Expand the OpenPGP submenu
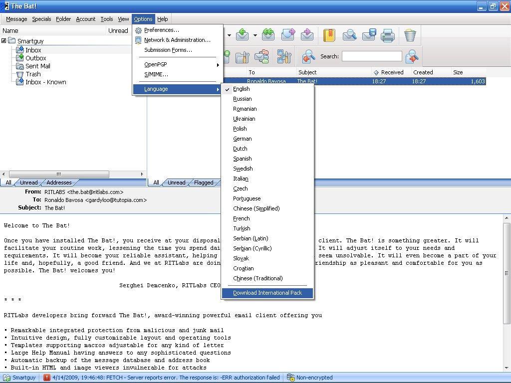The width and height of the screenshot is (511, 383). [178, 64]
